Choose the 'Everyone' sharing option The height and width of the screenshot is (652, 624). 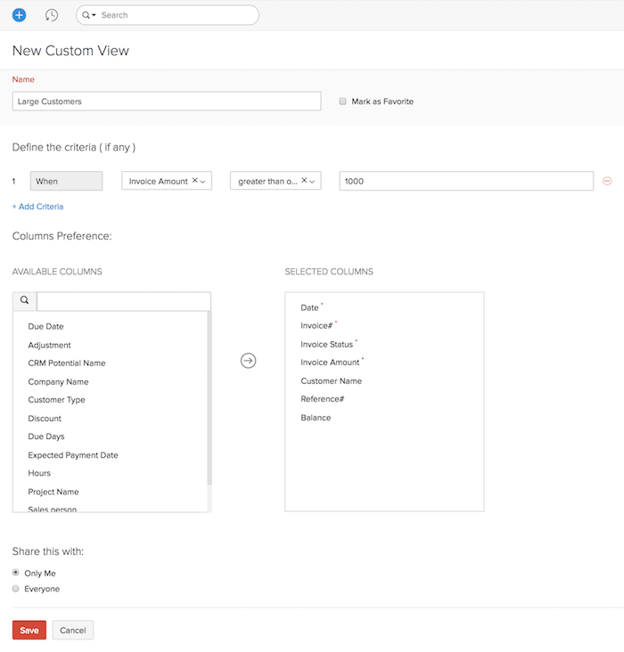point(16,589)
